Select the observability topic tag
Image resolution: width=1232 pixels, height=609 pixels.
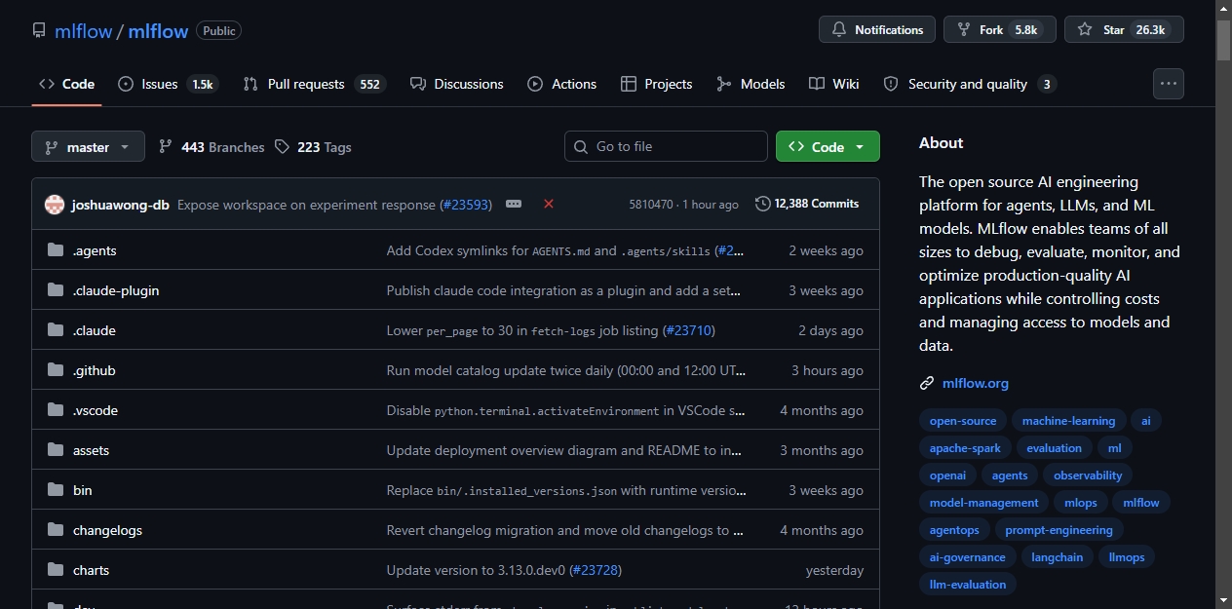1088,476
